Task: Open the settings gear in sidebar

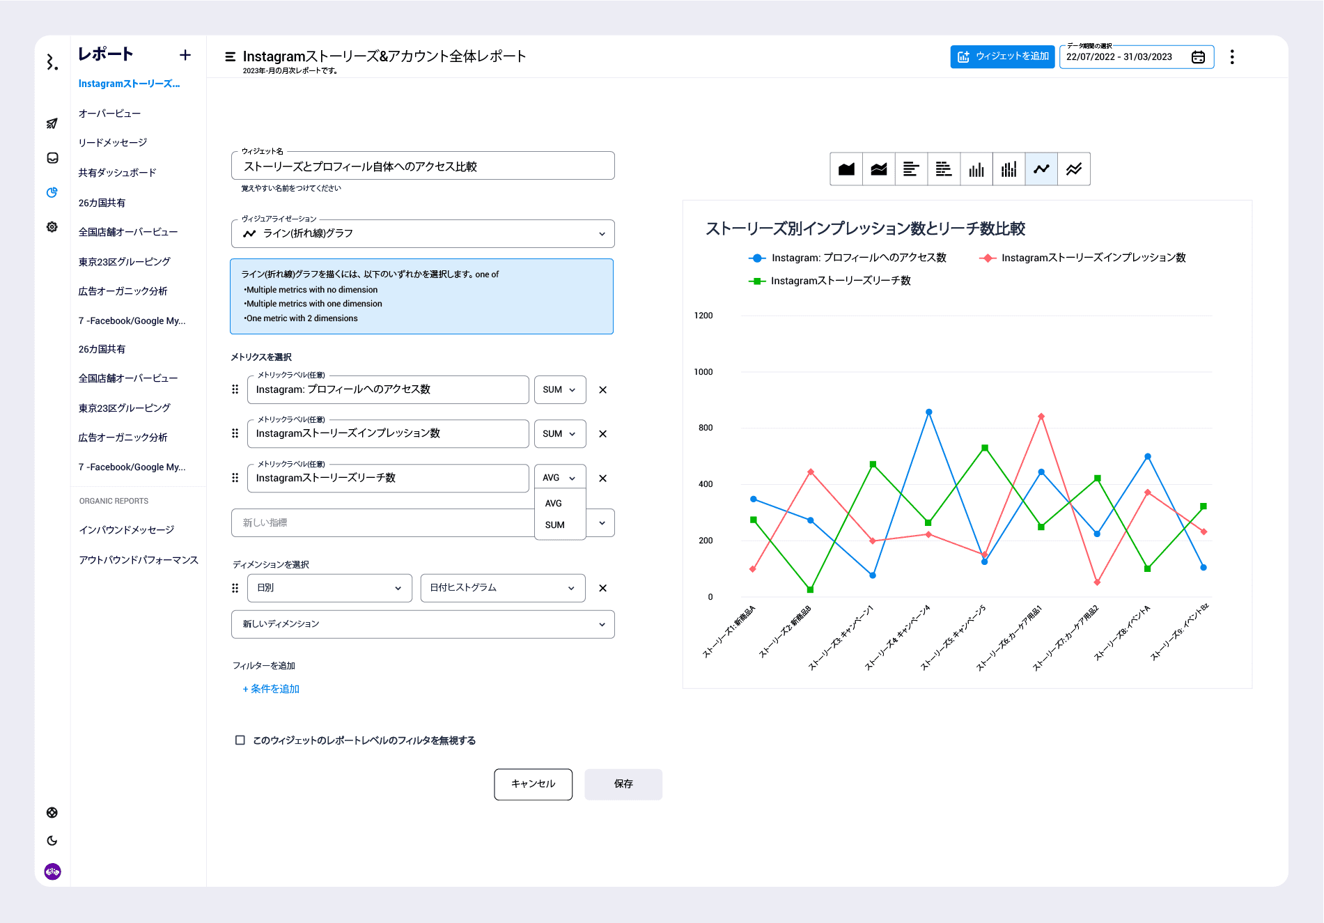Action: tap(52, 227)
